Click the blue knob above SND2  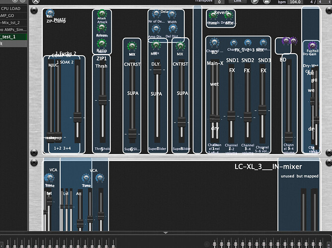[x=248, y=43]
